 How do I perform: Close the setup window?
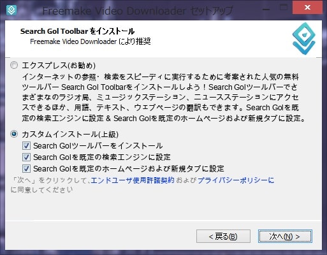307,8
